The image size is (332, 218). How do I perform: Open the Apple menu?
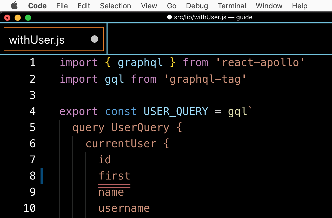coord(14,5)
